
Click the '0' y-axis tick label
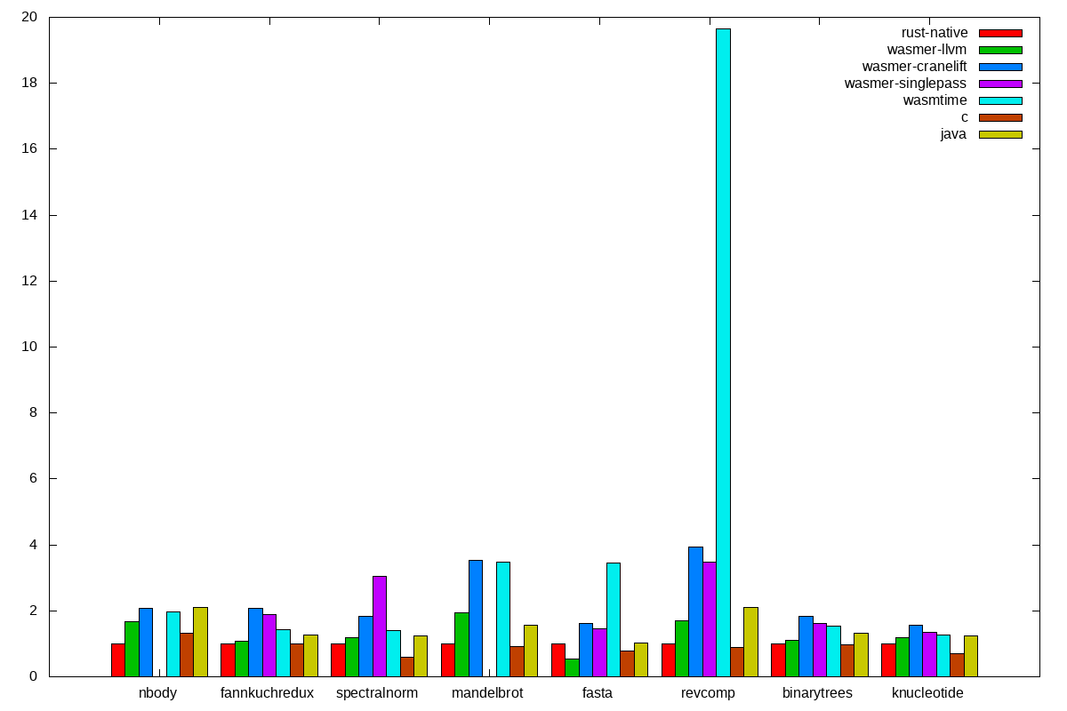point(34,676)
